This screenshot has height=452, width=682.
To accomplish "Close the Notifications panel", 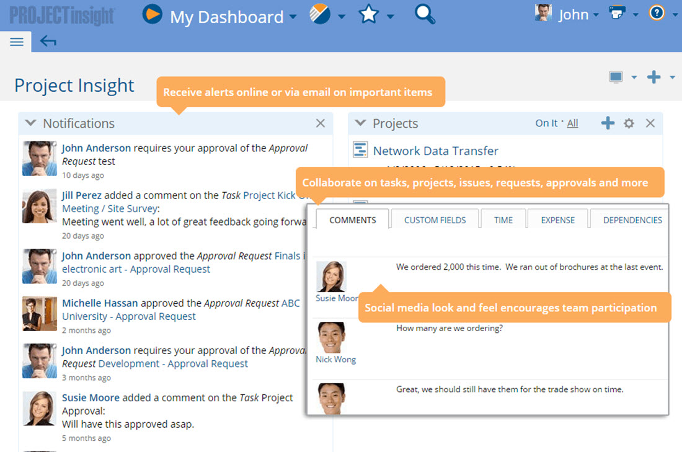I will click(x=321, y=123).
